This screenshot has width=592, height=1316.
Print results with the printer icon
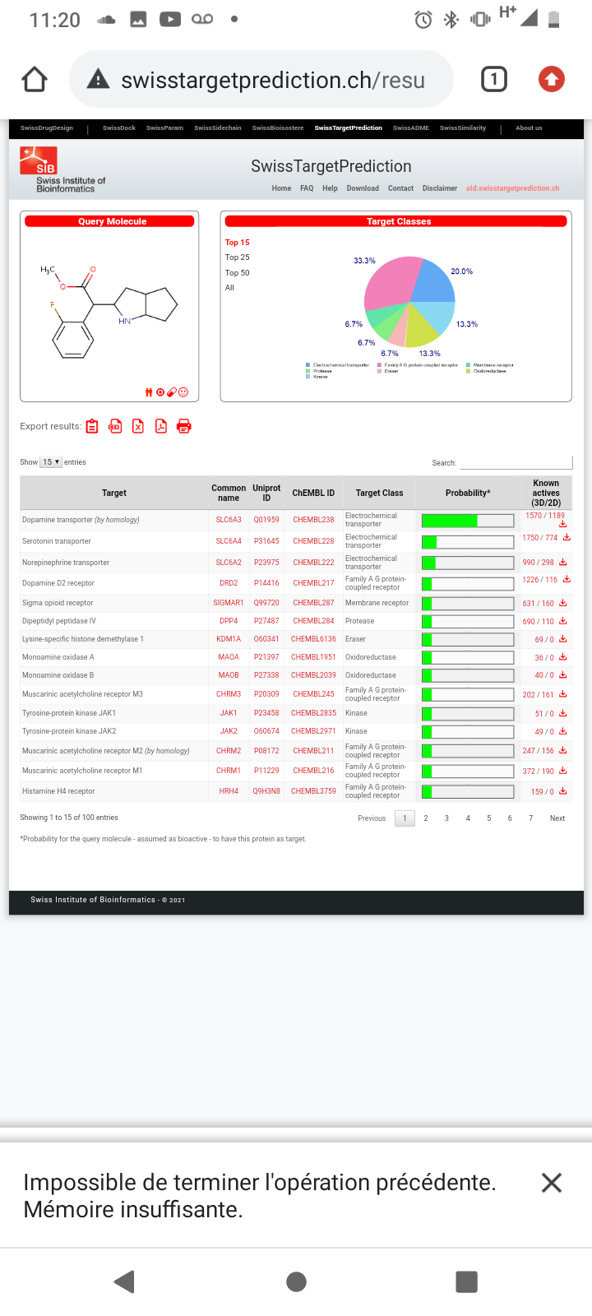[184, 426]
